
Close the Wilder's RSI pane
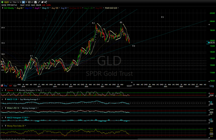pos(2,108)
